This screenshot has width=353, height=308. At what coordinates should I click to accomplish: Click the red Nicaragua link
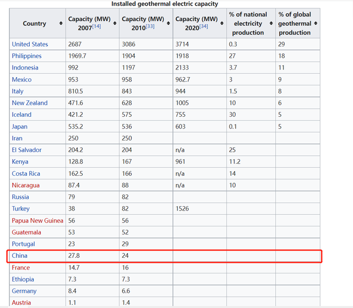coord(26,185)
